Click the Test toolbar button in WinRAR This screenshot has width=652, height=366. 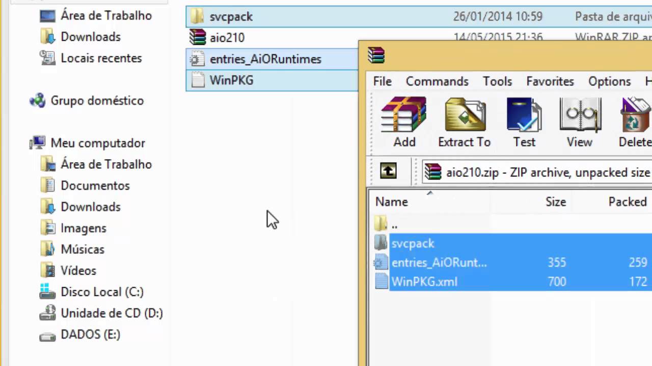[524, 123]
